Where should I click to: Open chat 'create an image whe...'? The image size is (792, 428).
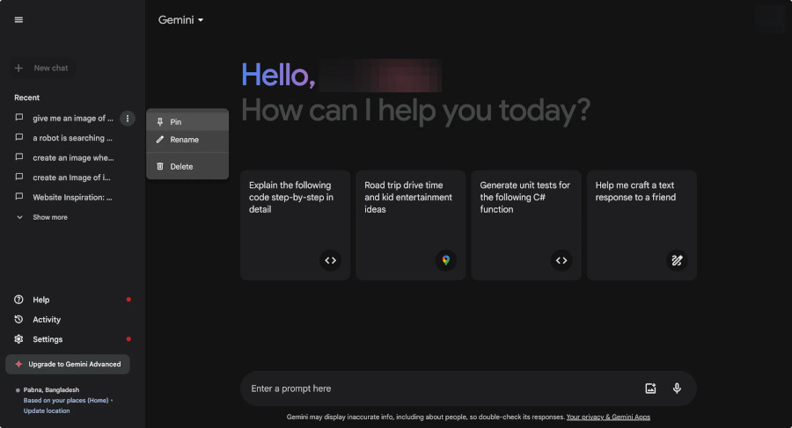pyautogui.click(x=73, y=157)
